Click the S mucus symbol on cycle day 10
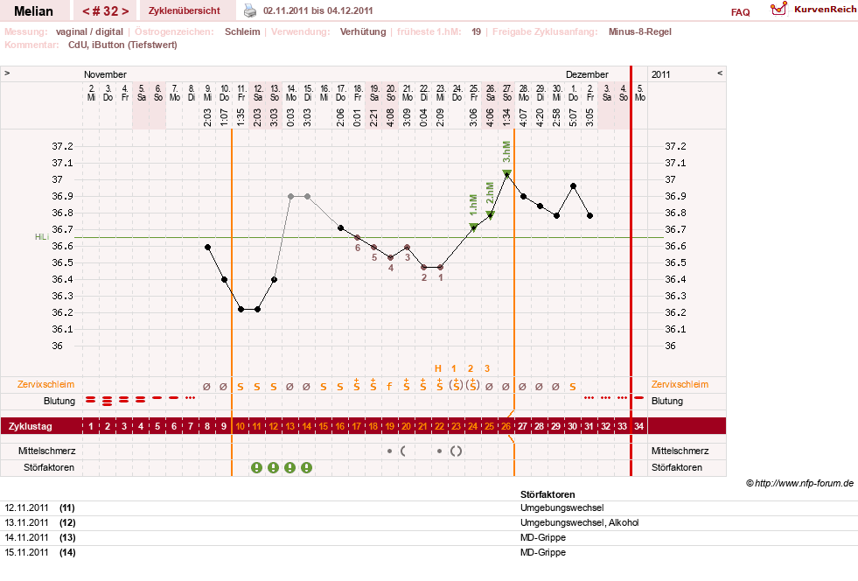Image resolution: width=858 pixels, height=581 pixels. 241,387
